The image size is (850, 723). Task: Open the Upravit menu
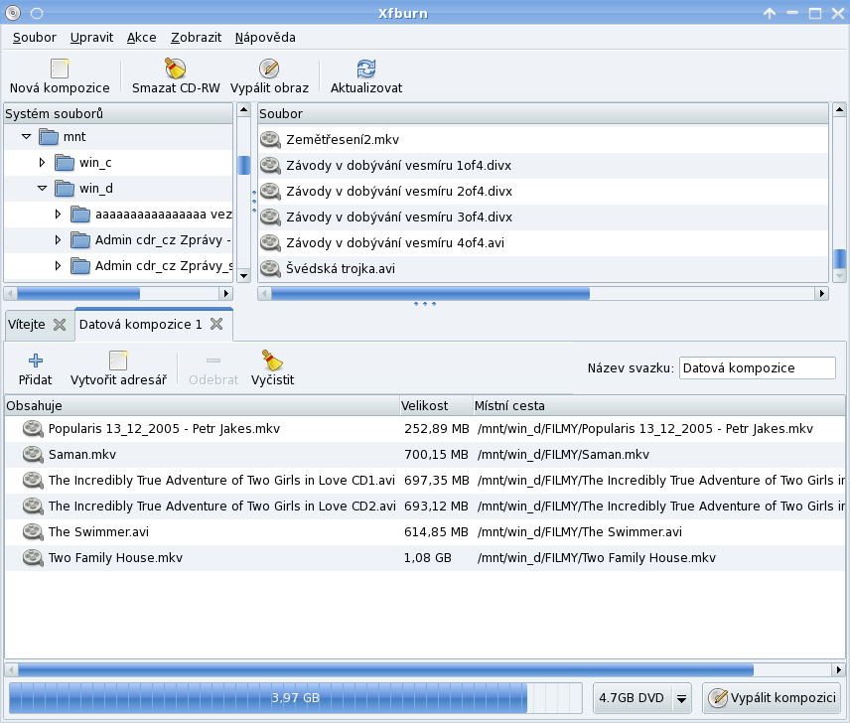(91, 38)
